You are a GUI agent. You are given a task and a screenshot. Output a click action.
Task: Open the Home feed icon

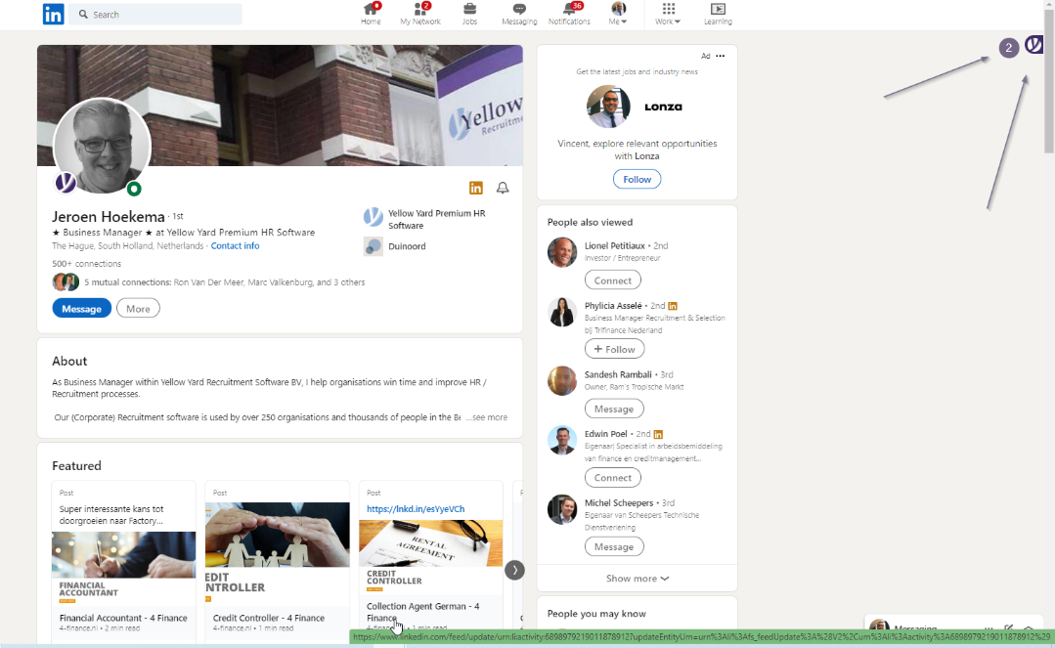pyautogui.click(x=371, y=14)
